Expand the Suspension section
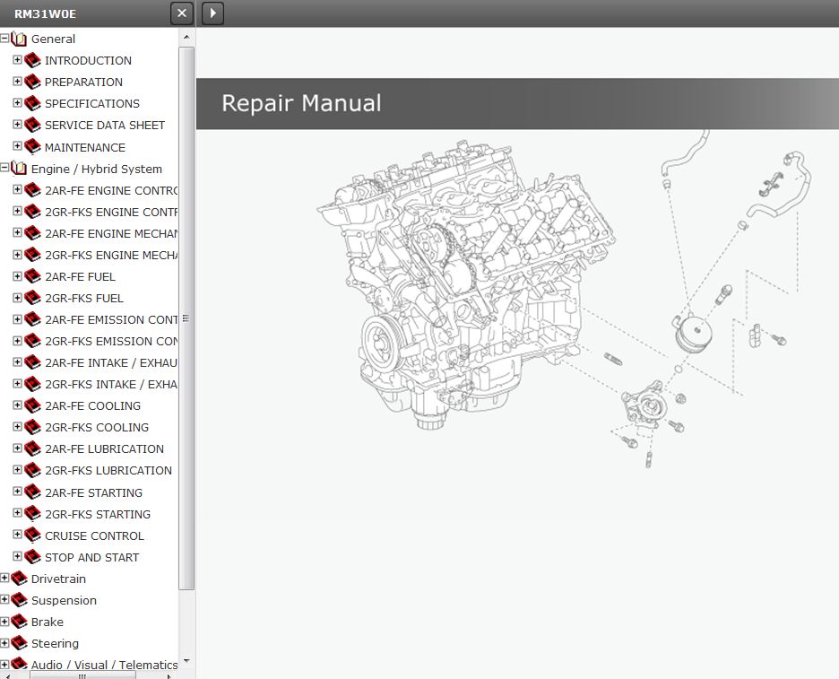The width and height of the screenshot is (839, 679). tap(4, 600)
